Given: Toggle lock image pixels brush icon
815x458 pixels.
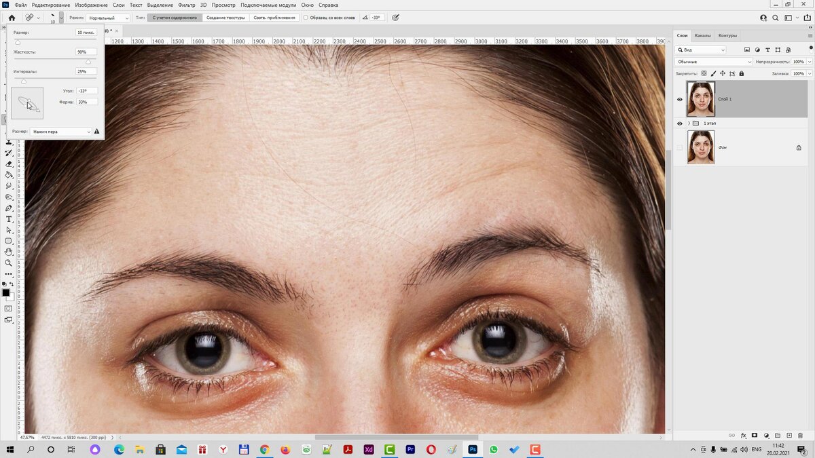Looking at the screenshot, I should pos(713,73).
